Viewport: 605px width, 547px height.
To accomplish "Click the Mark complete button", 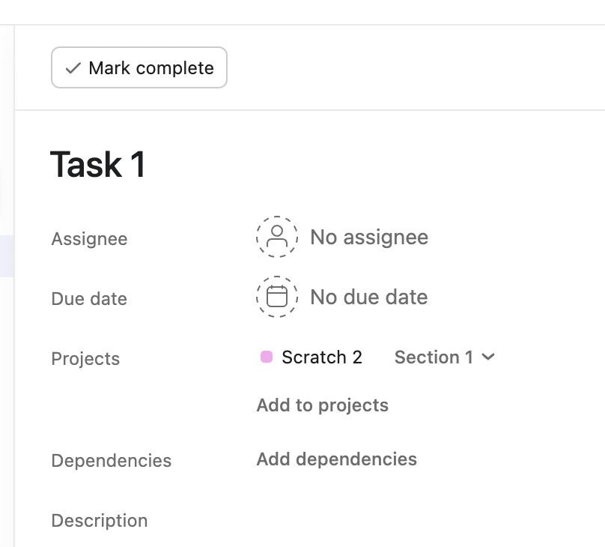I will click(x=139, y=68).
